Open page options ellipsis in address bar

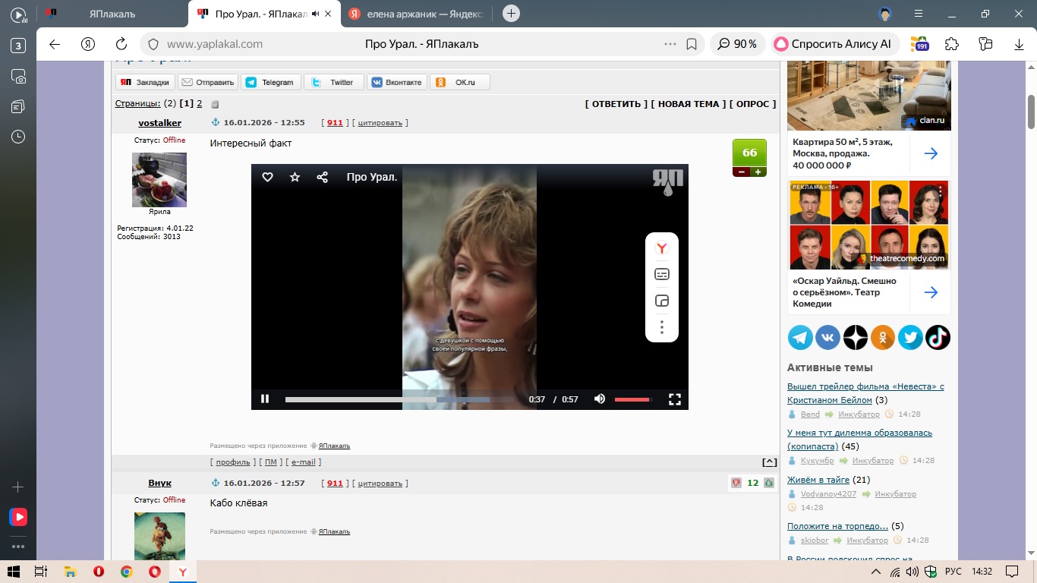tap(670, 44)
